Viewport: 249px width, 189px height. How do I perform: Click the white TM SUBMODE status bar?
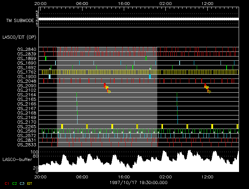(138, 19)
